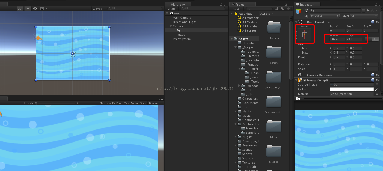Click the scene effects image icon
Screen dimensions: 383x171
pyautogui.click(x=42, y=9)
